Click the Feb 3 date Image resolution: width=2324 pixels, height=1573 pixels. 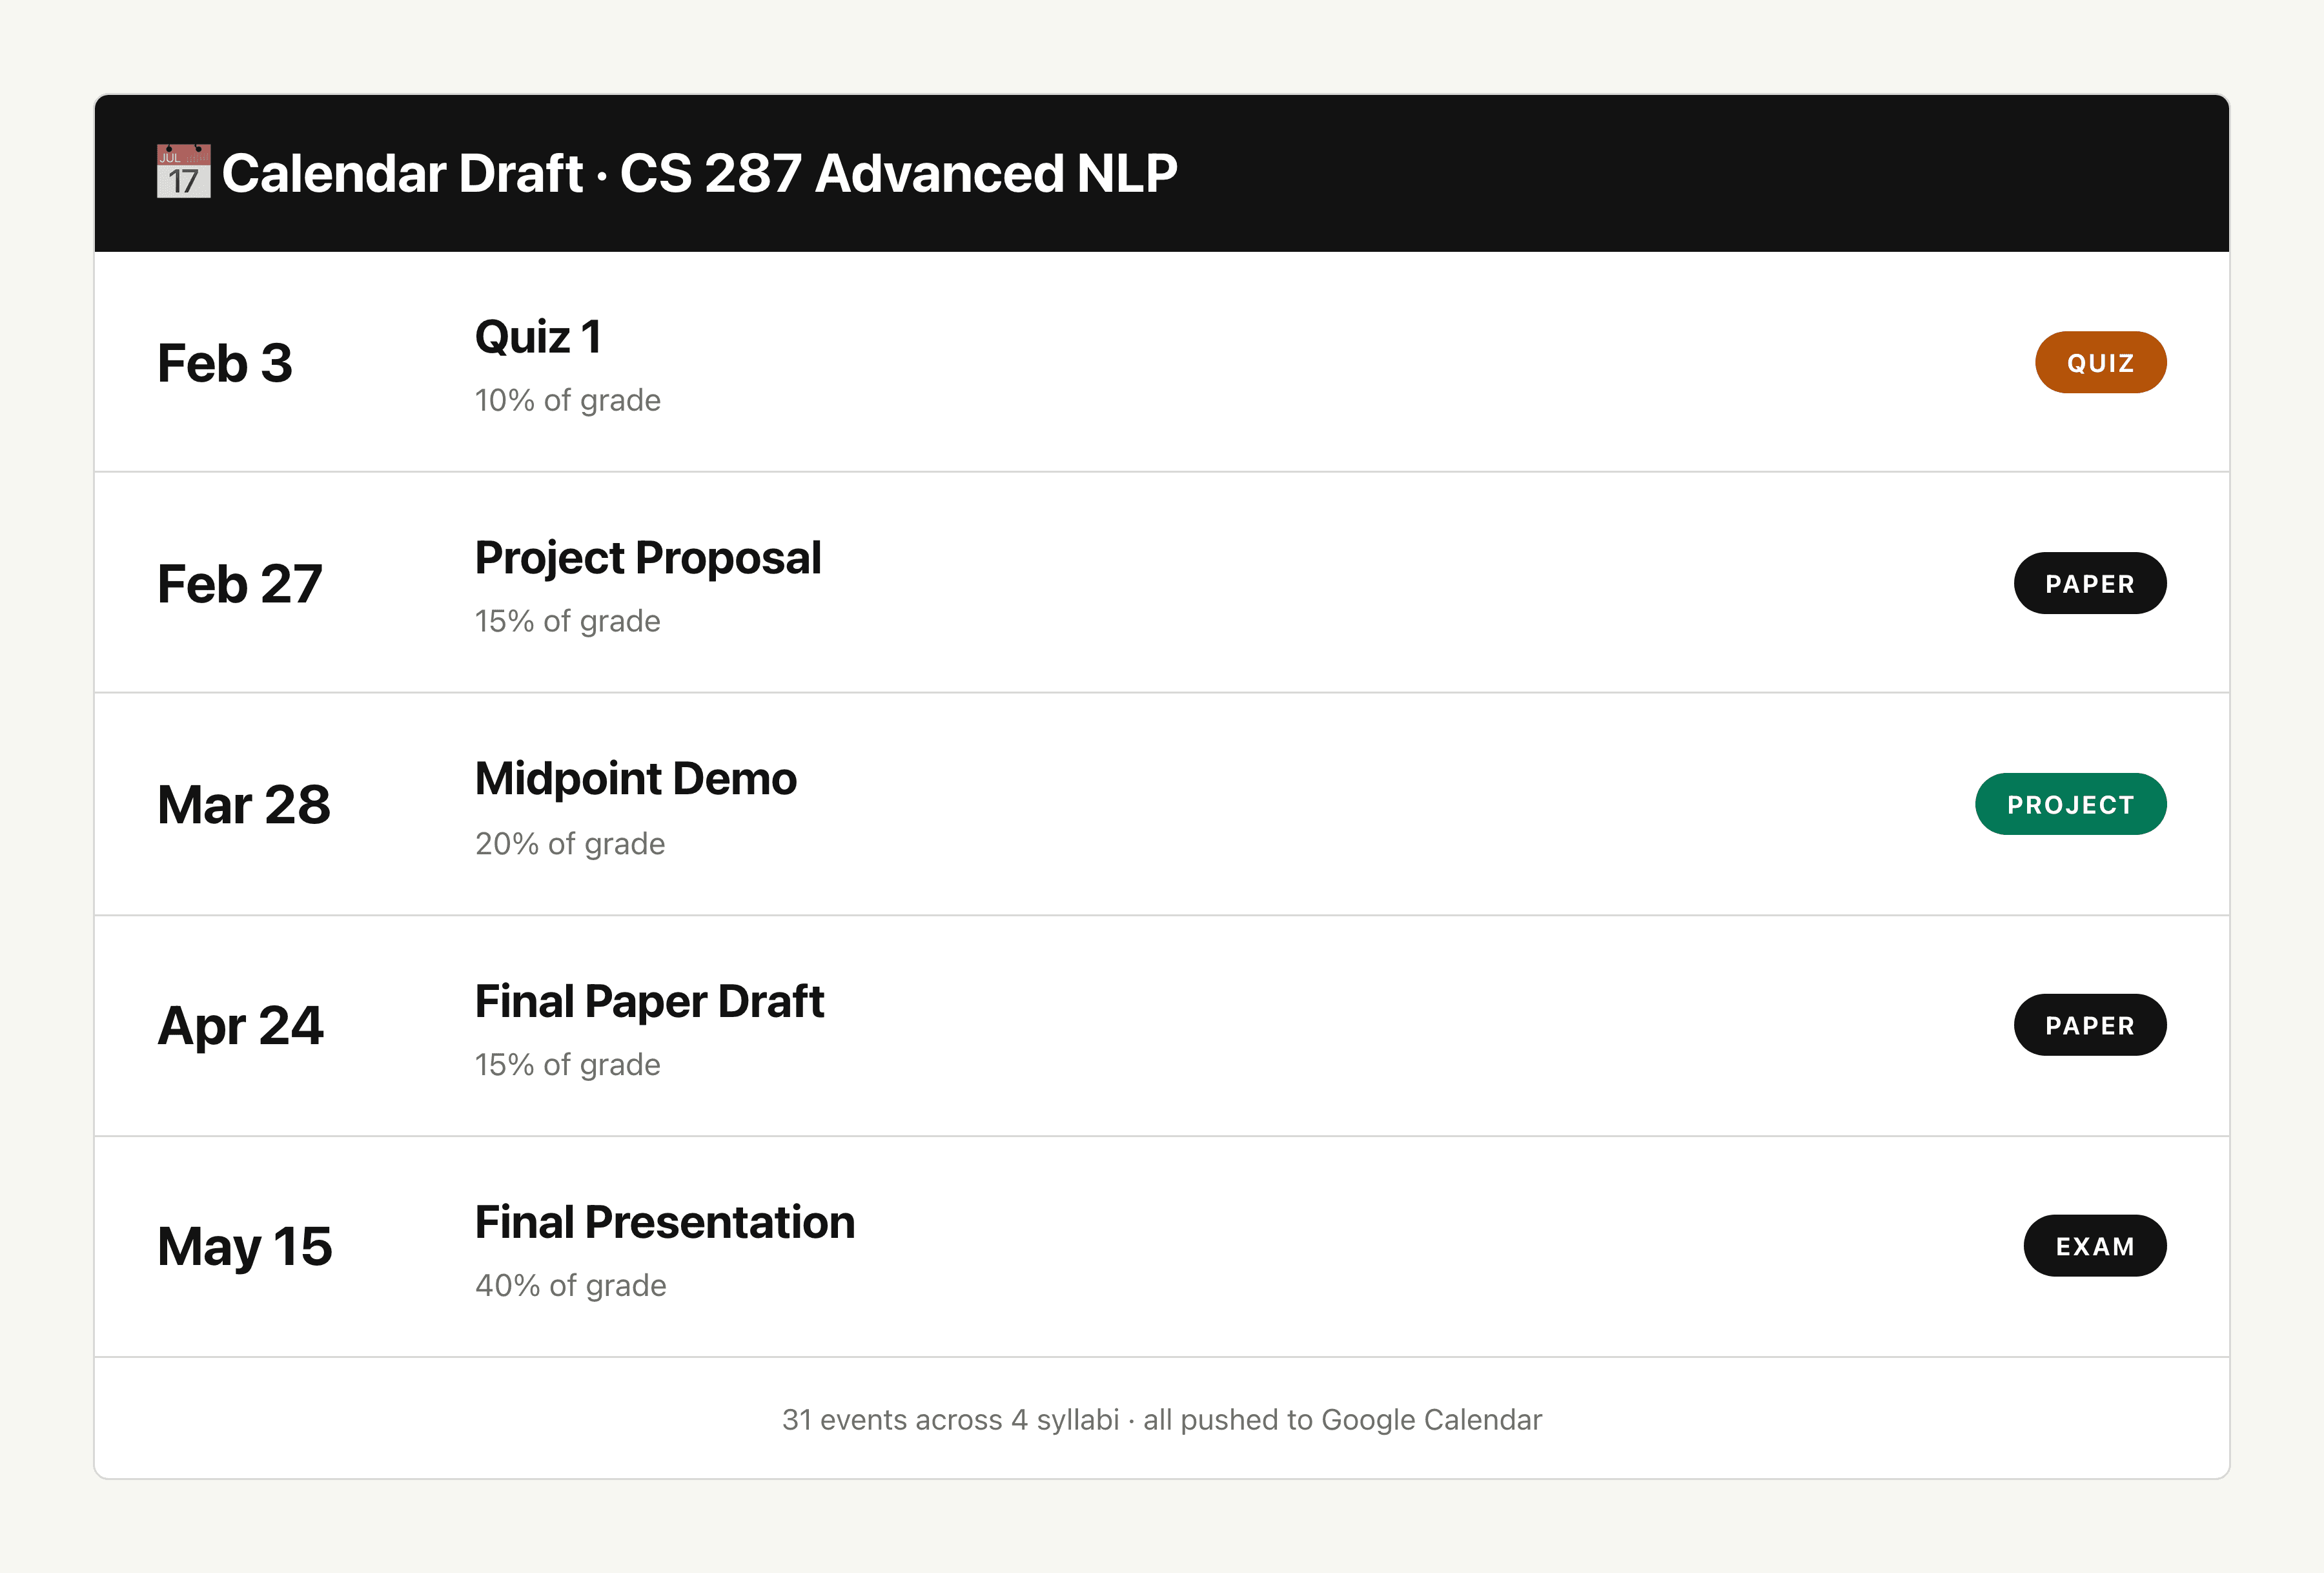click(x=225, y=363)
